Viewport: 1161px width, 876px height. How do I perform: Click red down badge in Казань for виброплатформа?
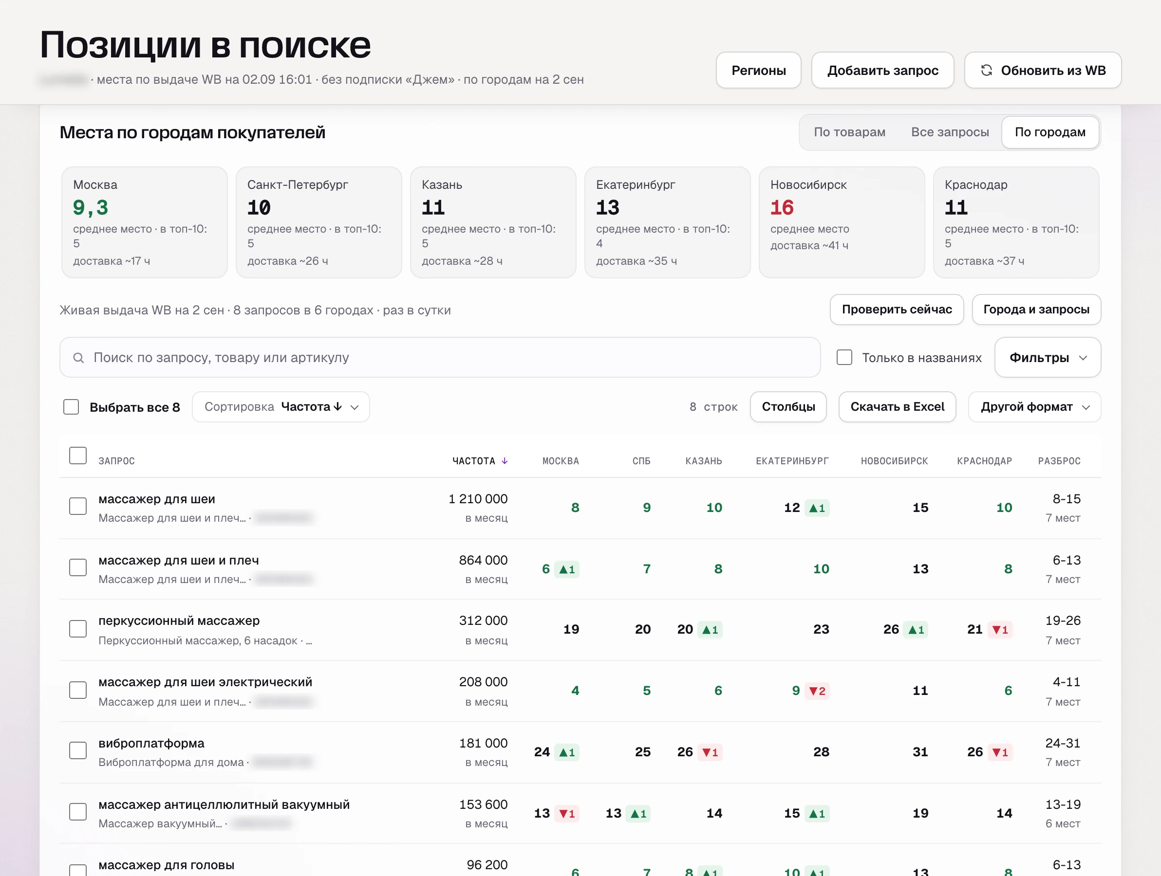click(710, 752)
